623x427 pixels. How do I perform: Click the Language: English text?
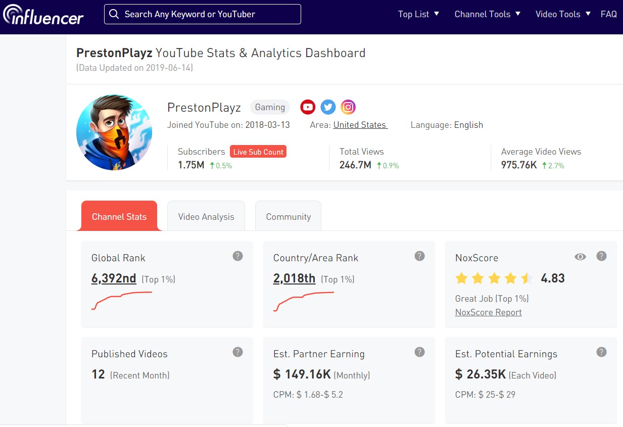tap(447, 125)
